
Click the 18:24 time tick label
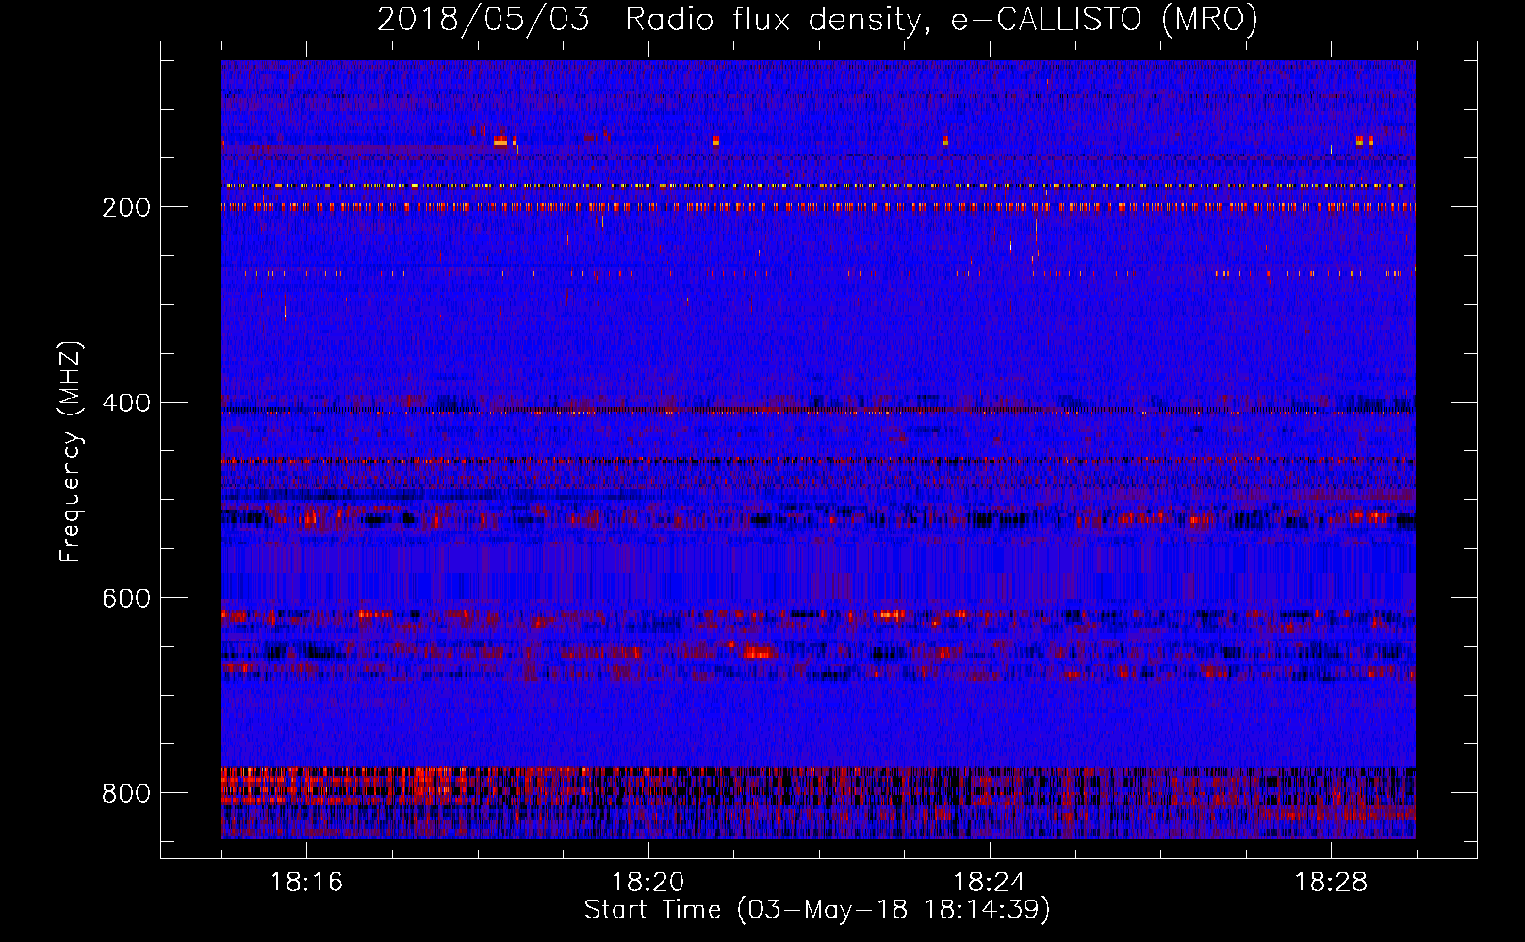click(990, 883)
